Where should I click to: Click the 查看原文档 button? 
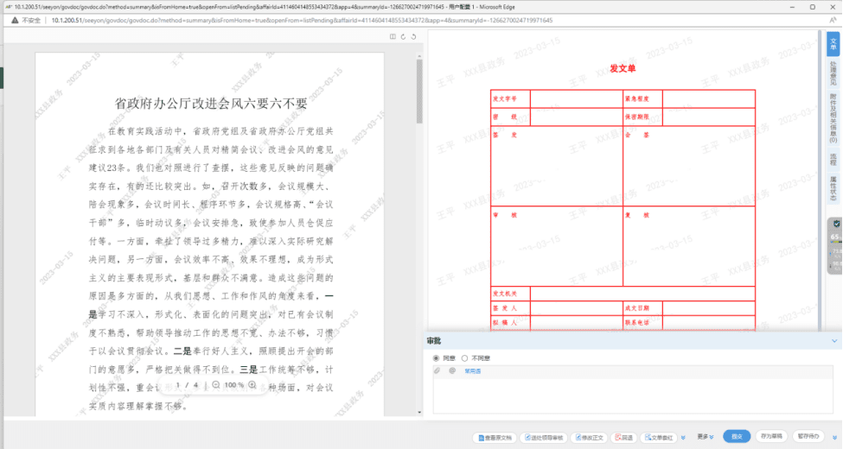pos(495,438)
